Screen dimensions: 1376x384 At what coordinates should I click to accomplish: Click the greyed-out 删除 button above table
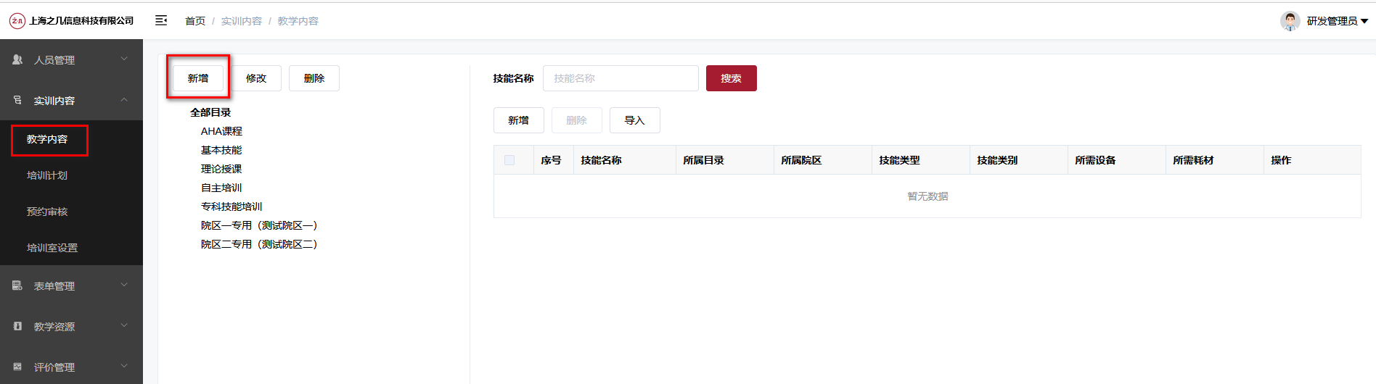tap(577, 120)
